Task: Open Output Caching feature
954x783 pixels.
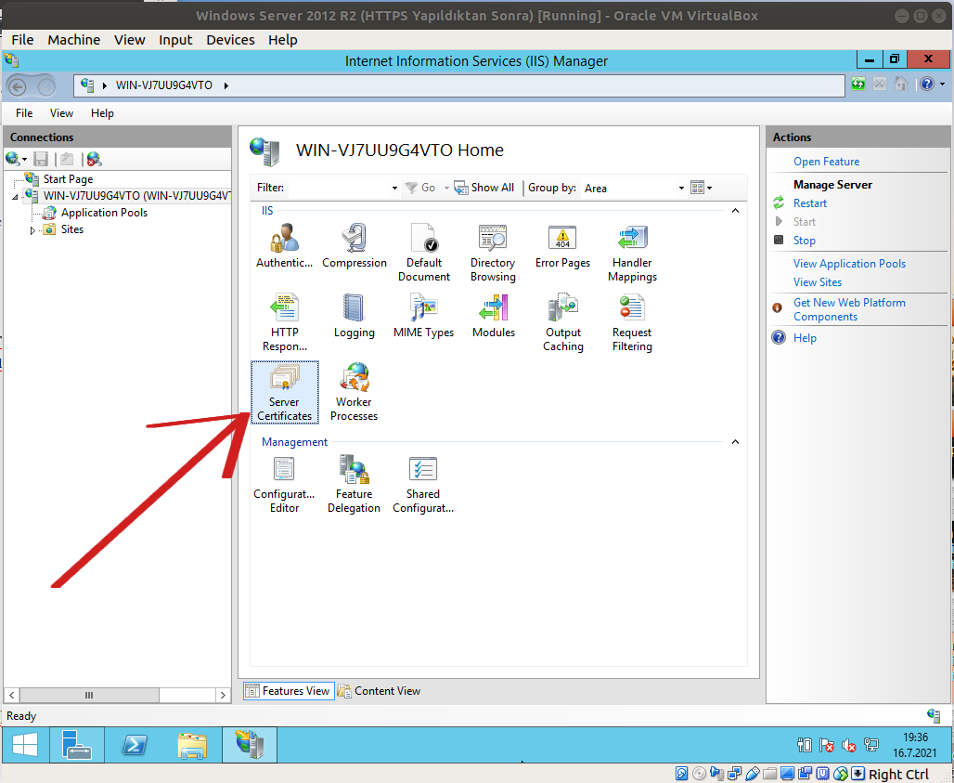Action: click(x=562, y=322)
